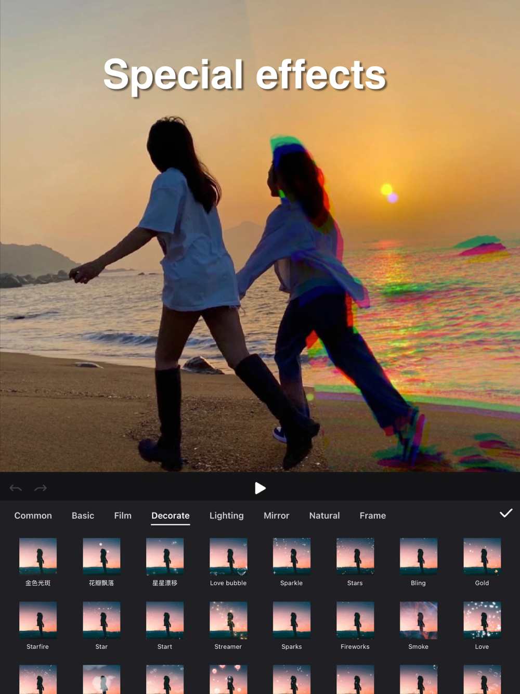Select the Stars effect
Screen dimensions: 520x694
coord(355,556)
